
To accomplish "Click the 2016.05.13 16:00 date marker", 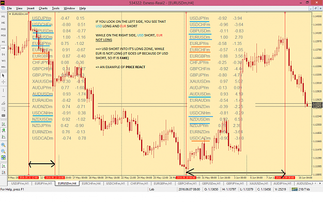I will point(55,178).
